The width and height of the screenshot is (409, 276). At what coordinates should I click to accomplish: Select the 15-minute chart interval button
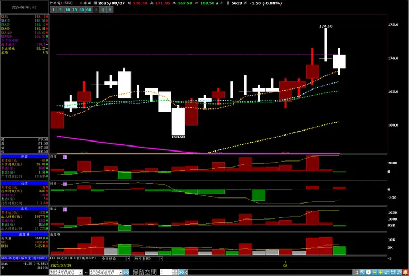(75, 9)
